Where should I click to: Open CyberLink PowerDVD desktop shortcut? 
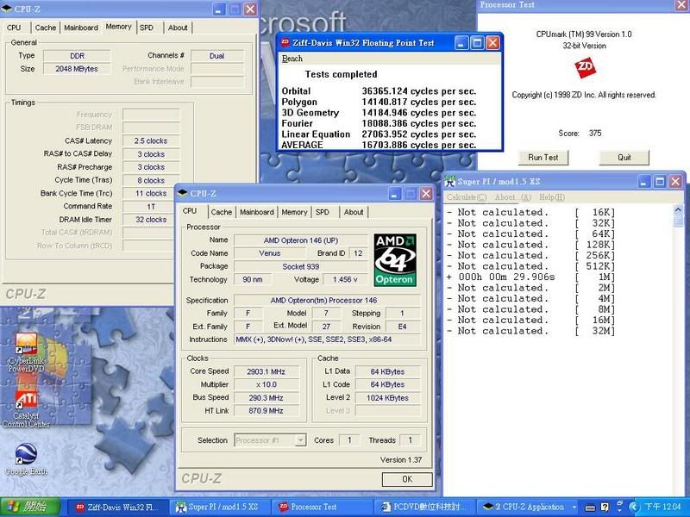click(x=27, y=352)
